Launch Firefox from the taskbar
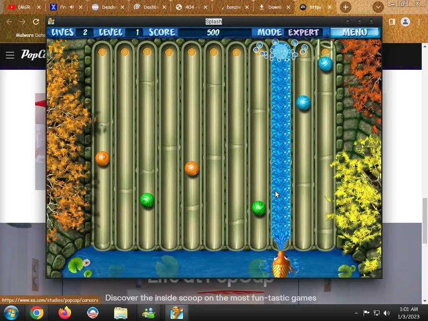The image size is (428, 321). coord(65,313)
